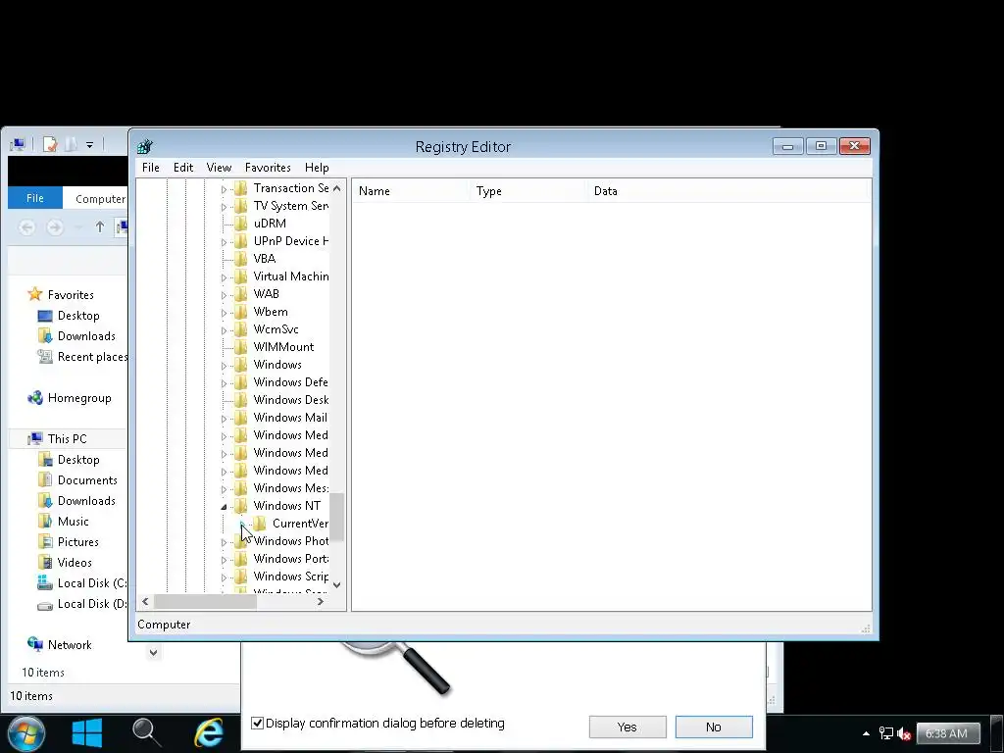
Task: Click the Data column header
Action: [x=728, y=191]
